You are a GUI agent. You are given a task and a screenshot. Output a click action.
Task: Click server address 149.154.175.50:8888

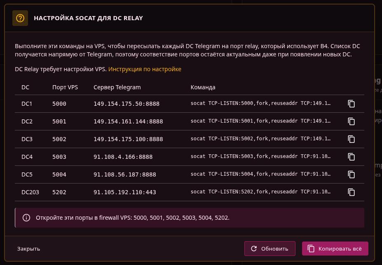point(127,104)
